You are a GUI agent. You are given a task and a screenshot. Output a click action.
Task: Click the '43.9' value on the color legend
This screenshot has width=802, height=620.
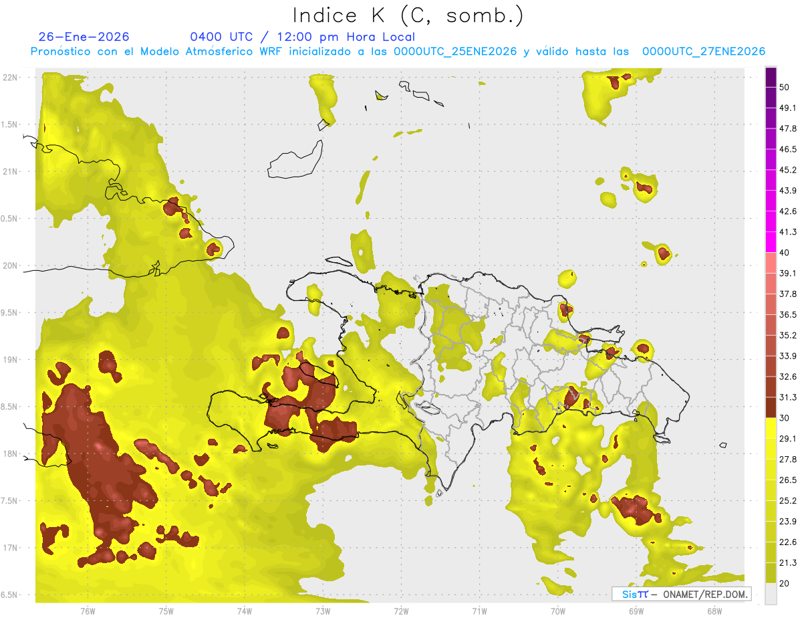pos(788,191)
